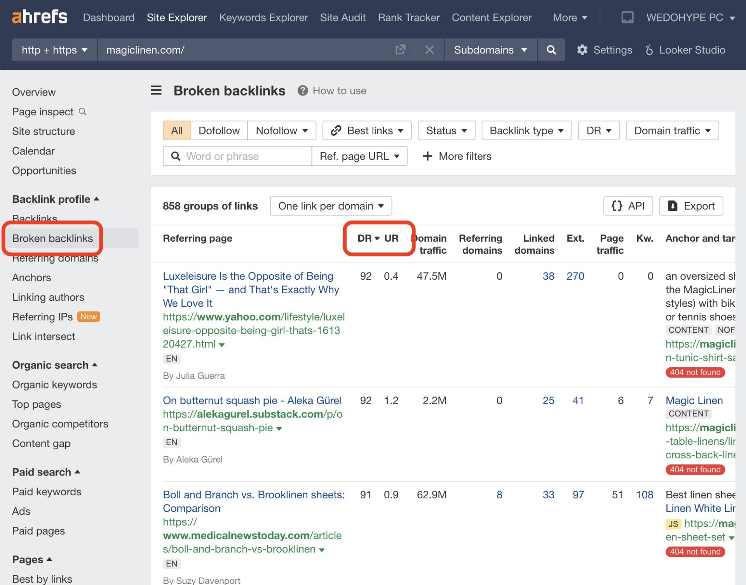
Task: Go to Site Explorer
Action: (177, 17)
